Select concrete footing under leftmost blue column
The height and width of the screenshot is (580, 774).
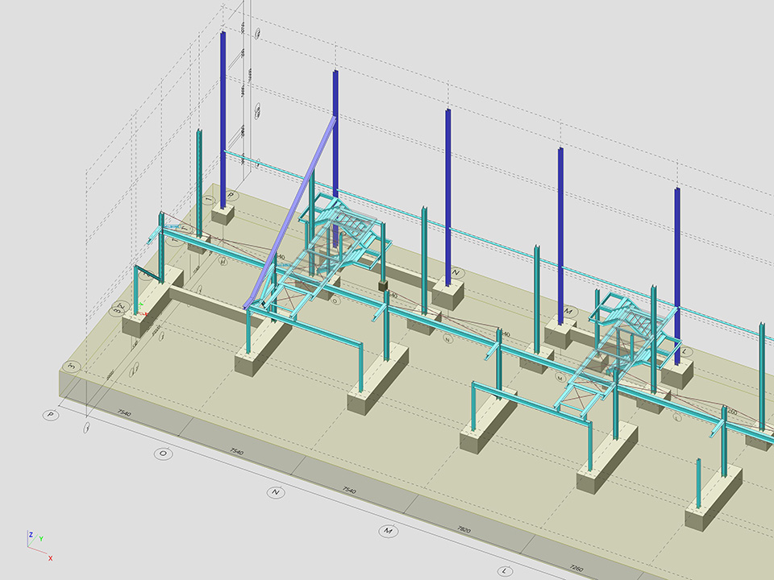223,216
